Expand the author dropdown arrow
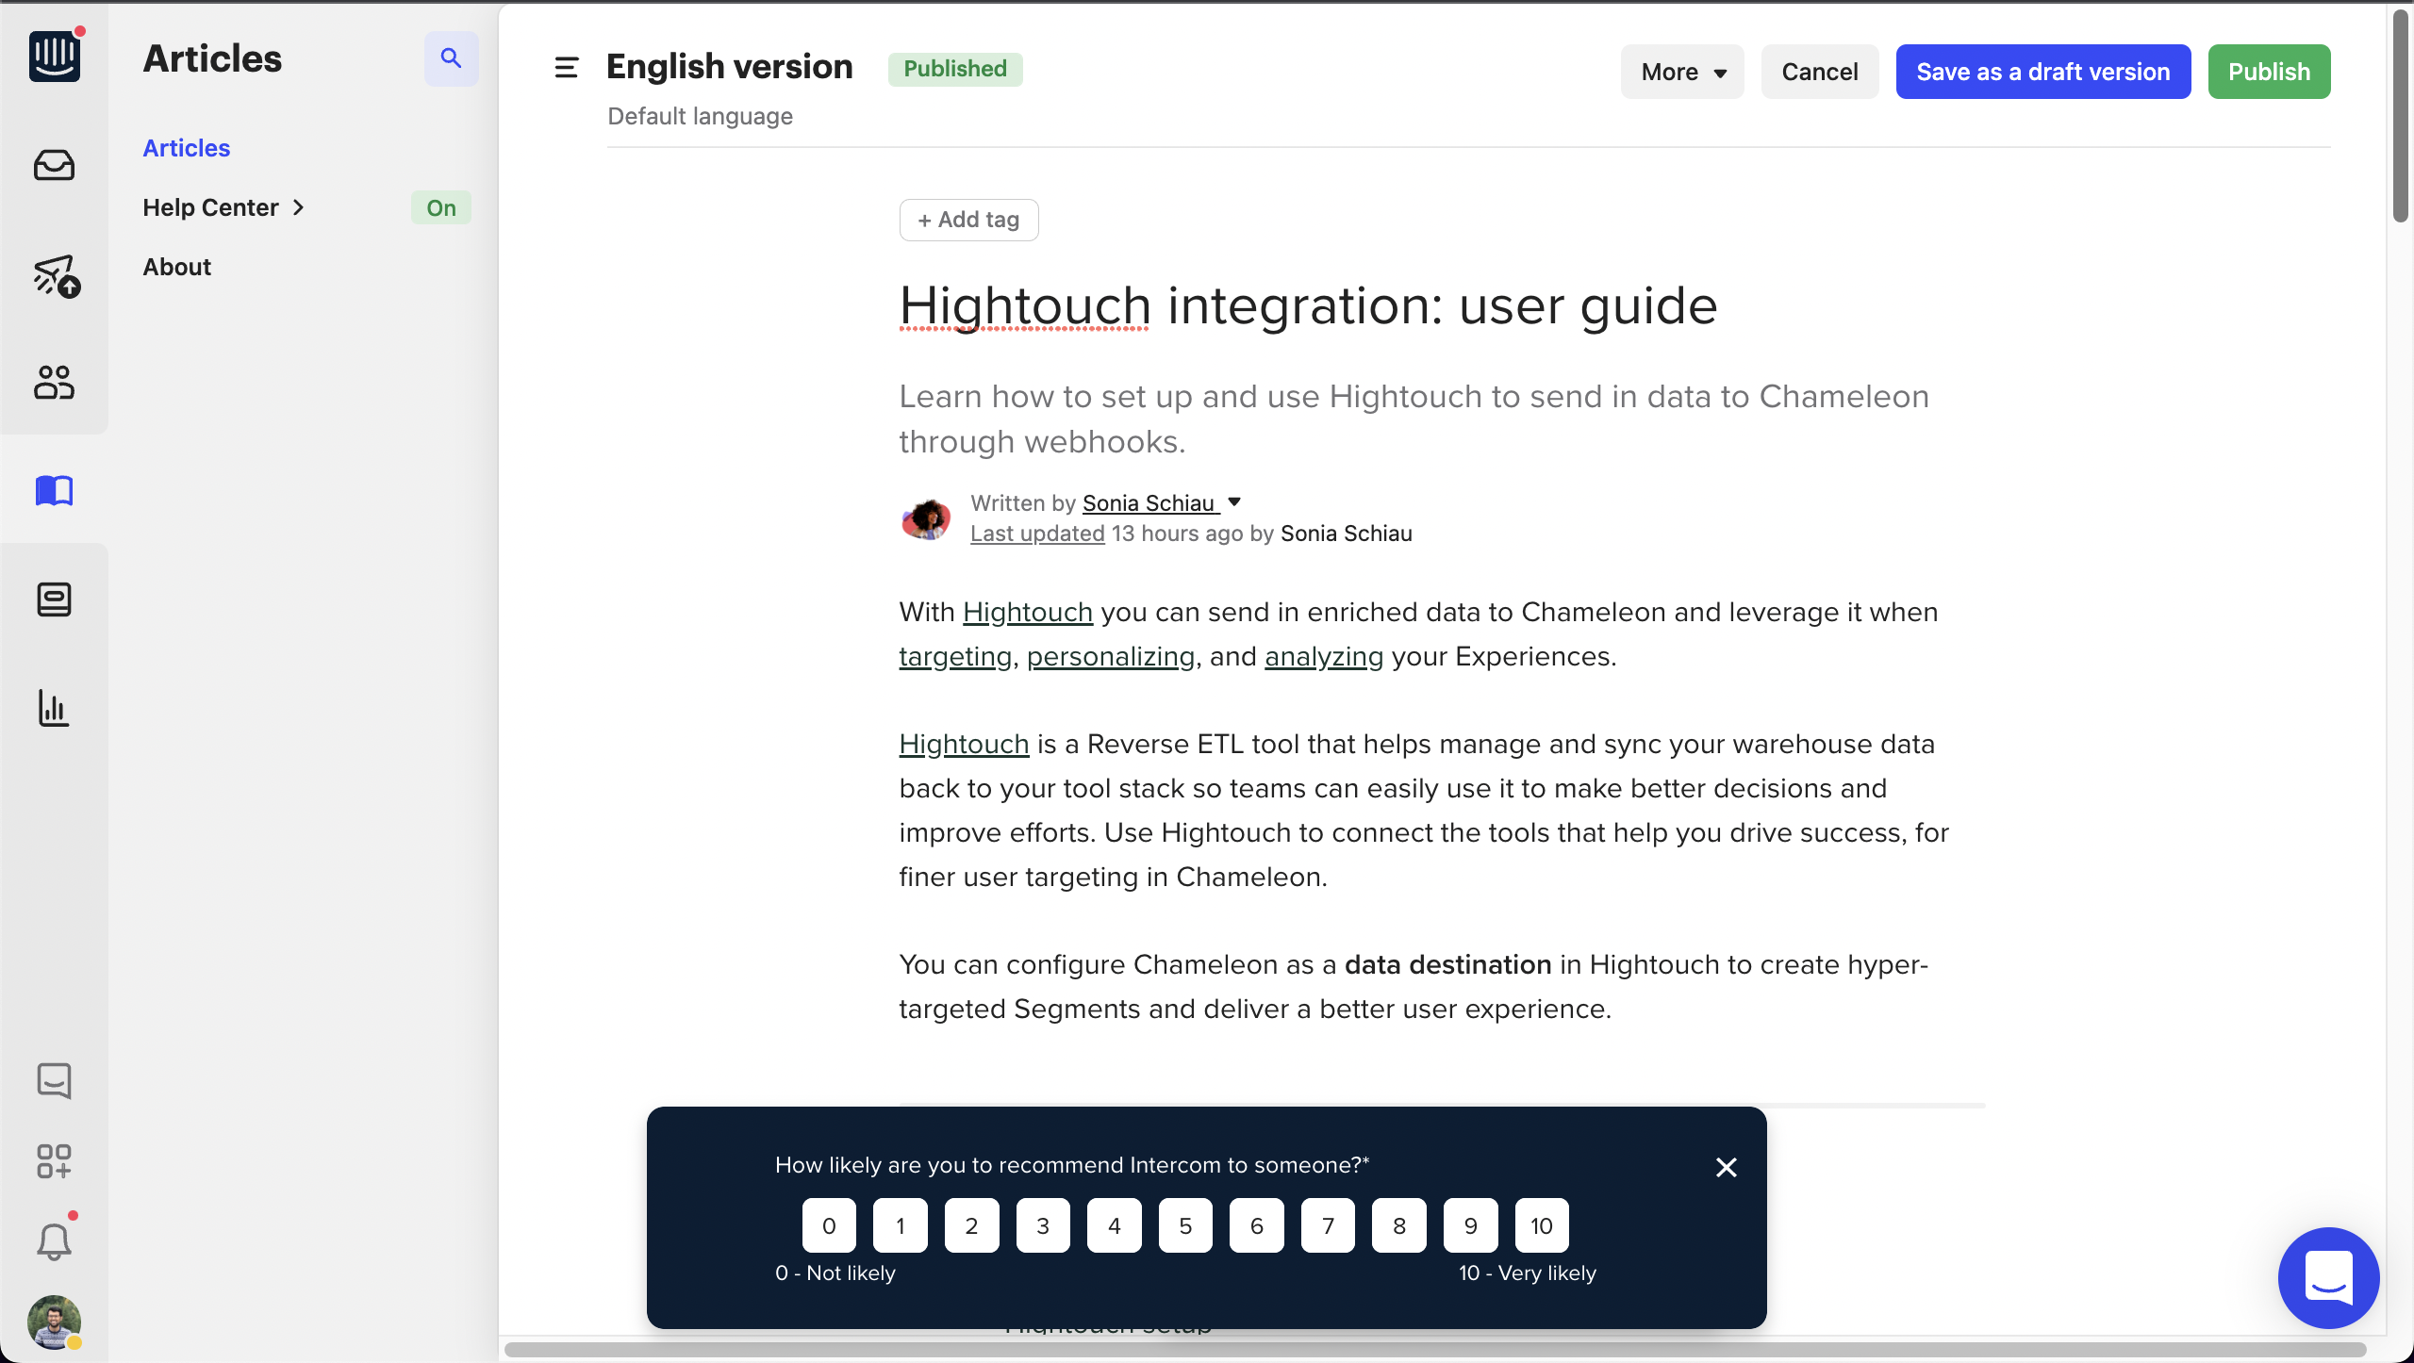This screenshot has width=2414, height=1363. (x=1234, y=502)
